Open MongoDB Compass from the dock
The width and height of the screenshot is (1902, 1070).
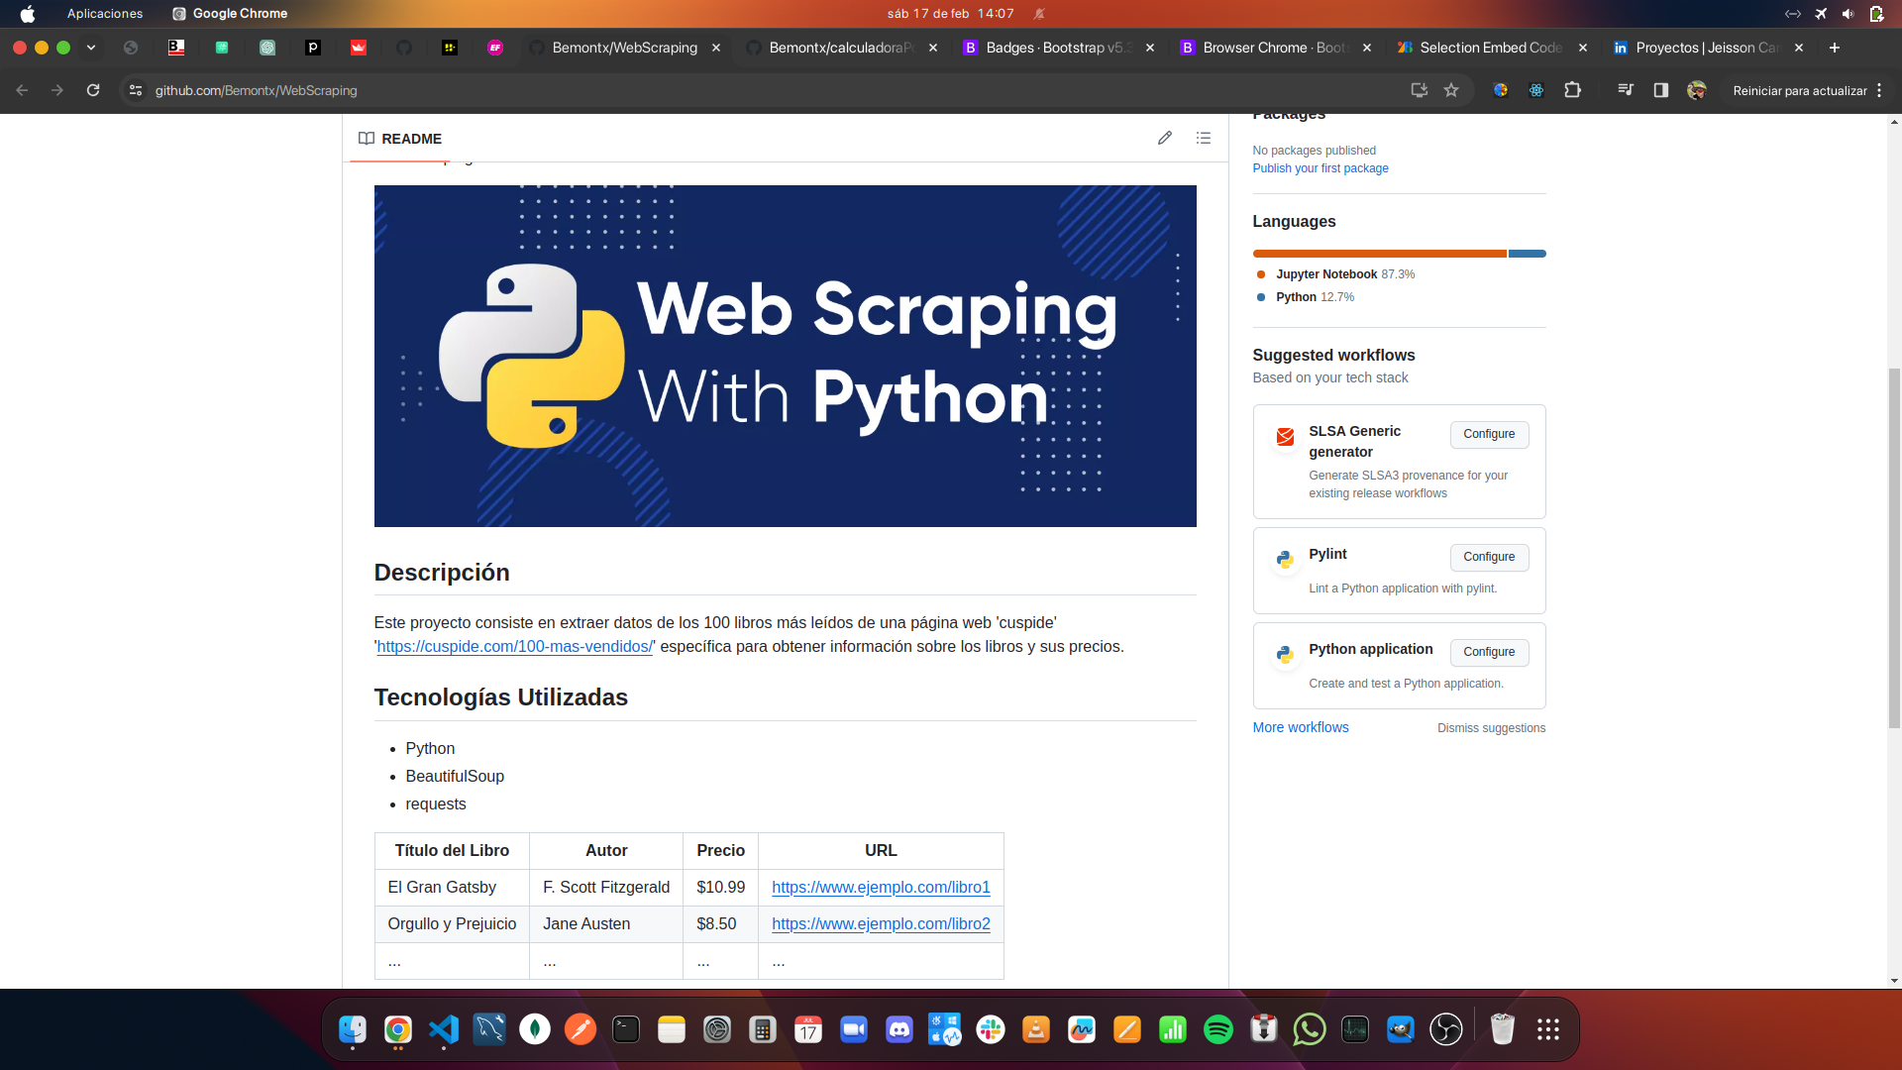[535, 1029]
